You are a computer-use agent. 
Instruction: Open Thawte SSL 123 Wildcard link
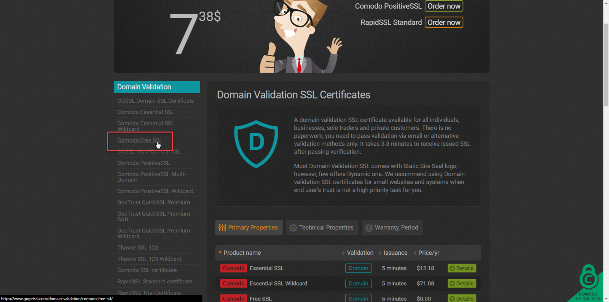(x=150, y=259)
